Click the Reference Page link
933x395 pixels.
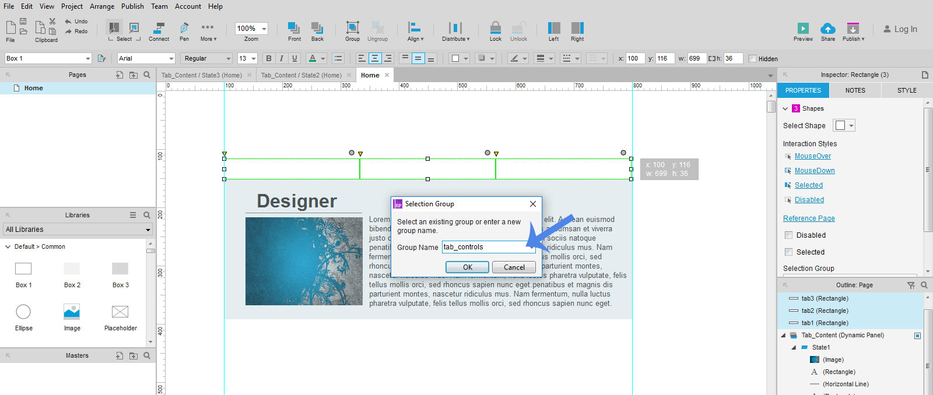click(809, 218)
